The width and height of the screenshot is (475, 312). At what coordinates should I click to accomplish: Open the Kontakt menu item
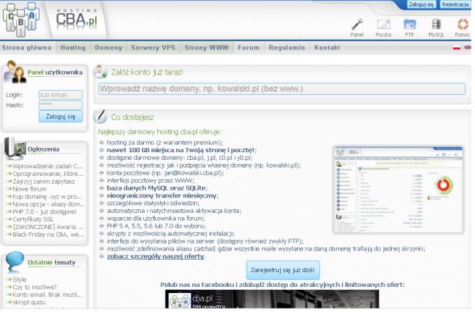[x=327, y=47]
